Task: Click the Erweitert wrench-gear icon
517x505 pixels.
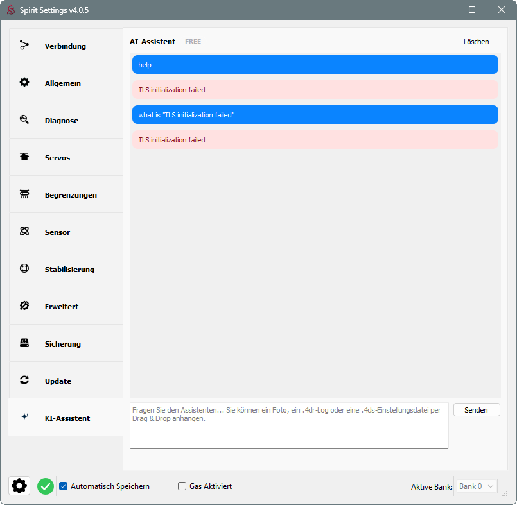Action: pyautogui.click(x=24, y=305)
